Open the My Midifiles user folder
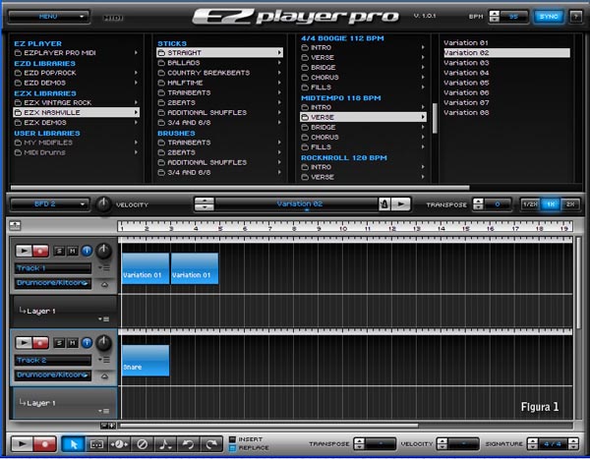590x459 pixels. (77, 143)
